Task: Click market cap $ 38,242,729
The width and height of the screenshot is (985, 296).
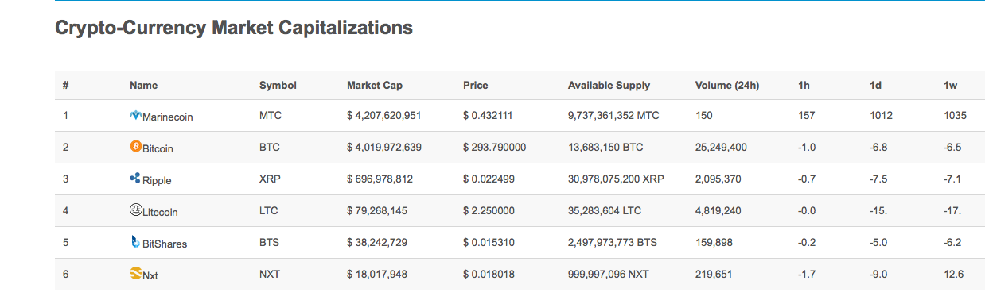Action: click(x=377, y=242)
